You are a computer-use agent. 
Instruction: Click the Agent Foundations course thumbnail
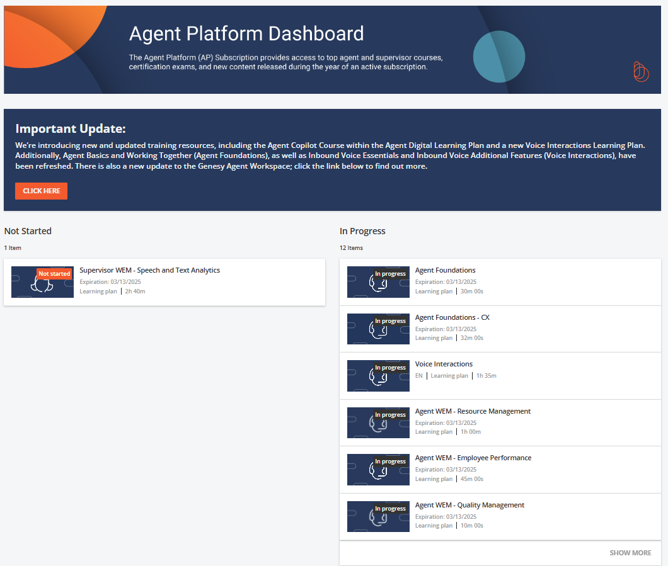[378, 282]
